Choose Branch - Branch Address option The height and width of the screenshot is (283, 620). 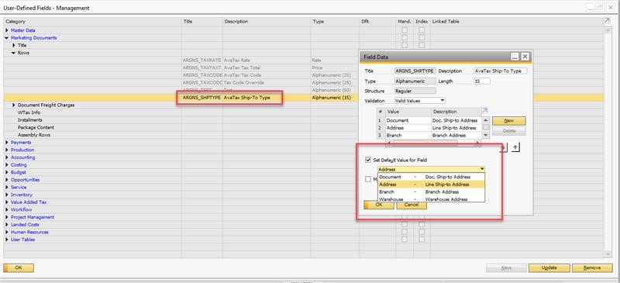[432, 192]
